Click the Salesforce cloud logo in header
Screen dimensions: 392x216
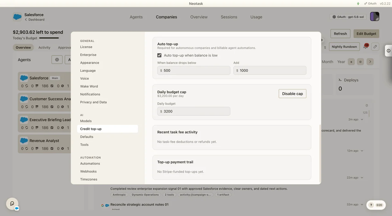pyautogui.click(x=17, y=17)
